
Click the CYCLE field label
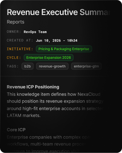(x=14, y=58)
